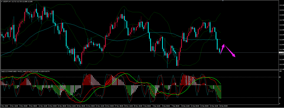Screen dimensions: 284x108
Task: Click the 10 Dec 16:00 time label
Action: (185, 106)
